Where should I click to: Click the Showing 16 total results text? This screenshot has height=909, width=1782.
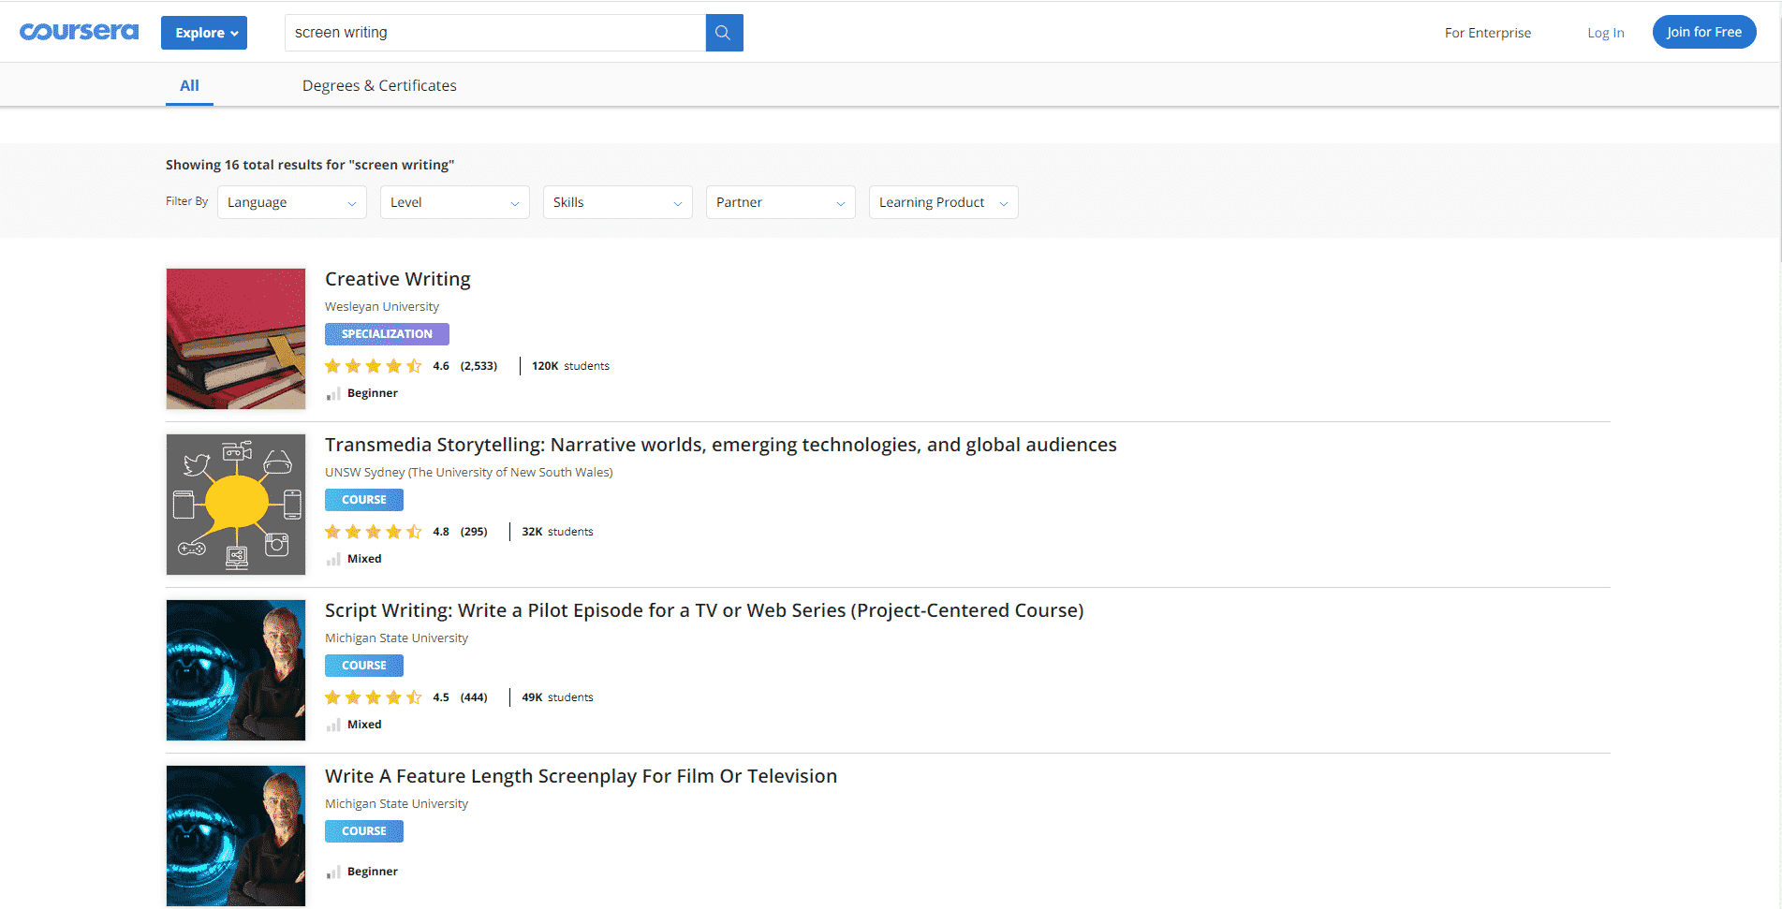pyautogui.click(x=310, y=165)
